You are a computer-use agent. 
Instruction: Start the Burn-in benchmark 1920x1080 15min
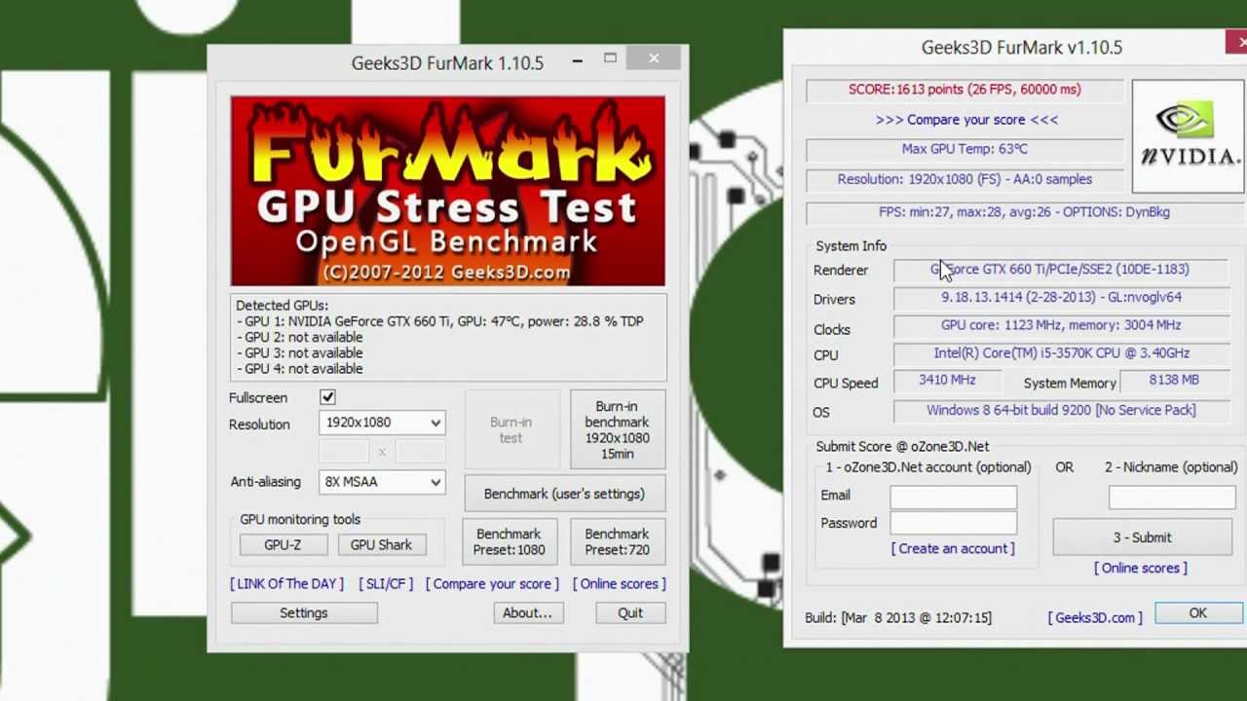tap(617, 428)
